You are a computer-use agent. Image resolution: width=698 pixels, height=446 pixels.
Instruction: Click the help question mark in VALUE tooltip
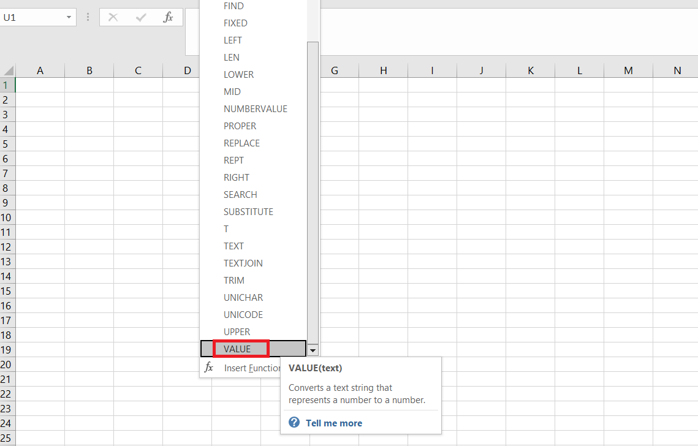(294, 422)
